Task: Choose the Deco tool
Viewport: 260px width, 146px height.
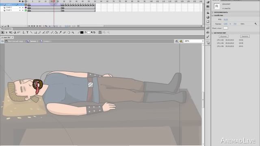Action: [x=48, y=32]
